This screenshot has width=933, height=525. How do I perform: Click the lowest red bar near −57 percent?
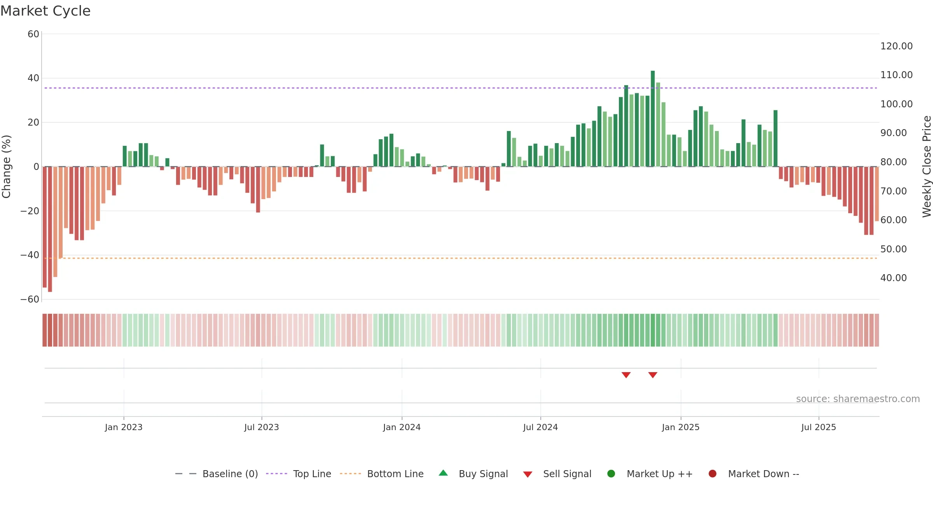coord(50,229)
